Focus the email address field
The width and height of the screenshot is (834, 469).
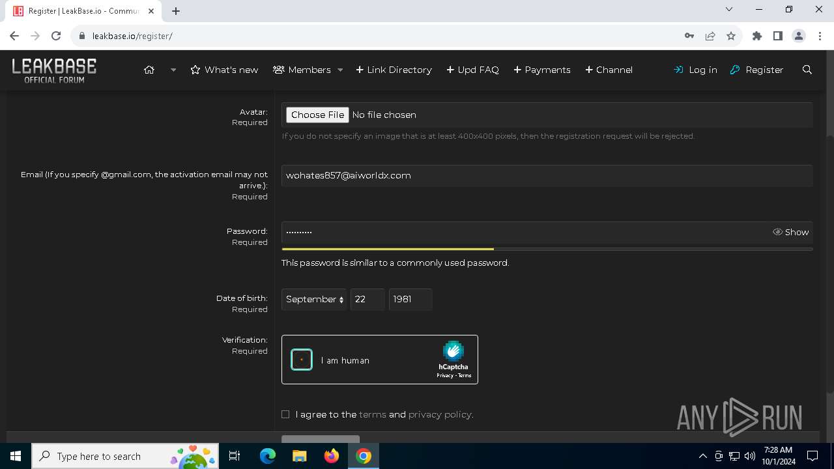click(547, 175)
